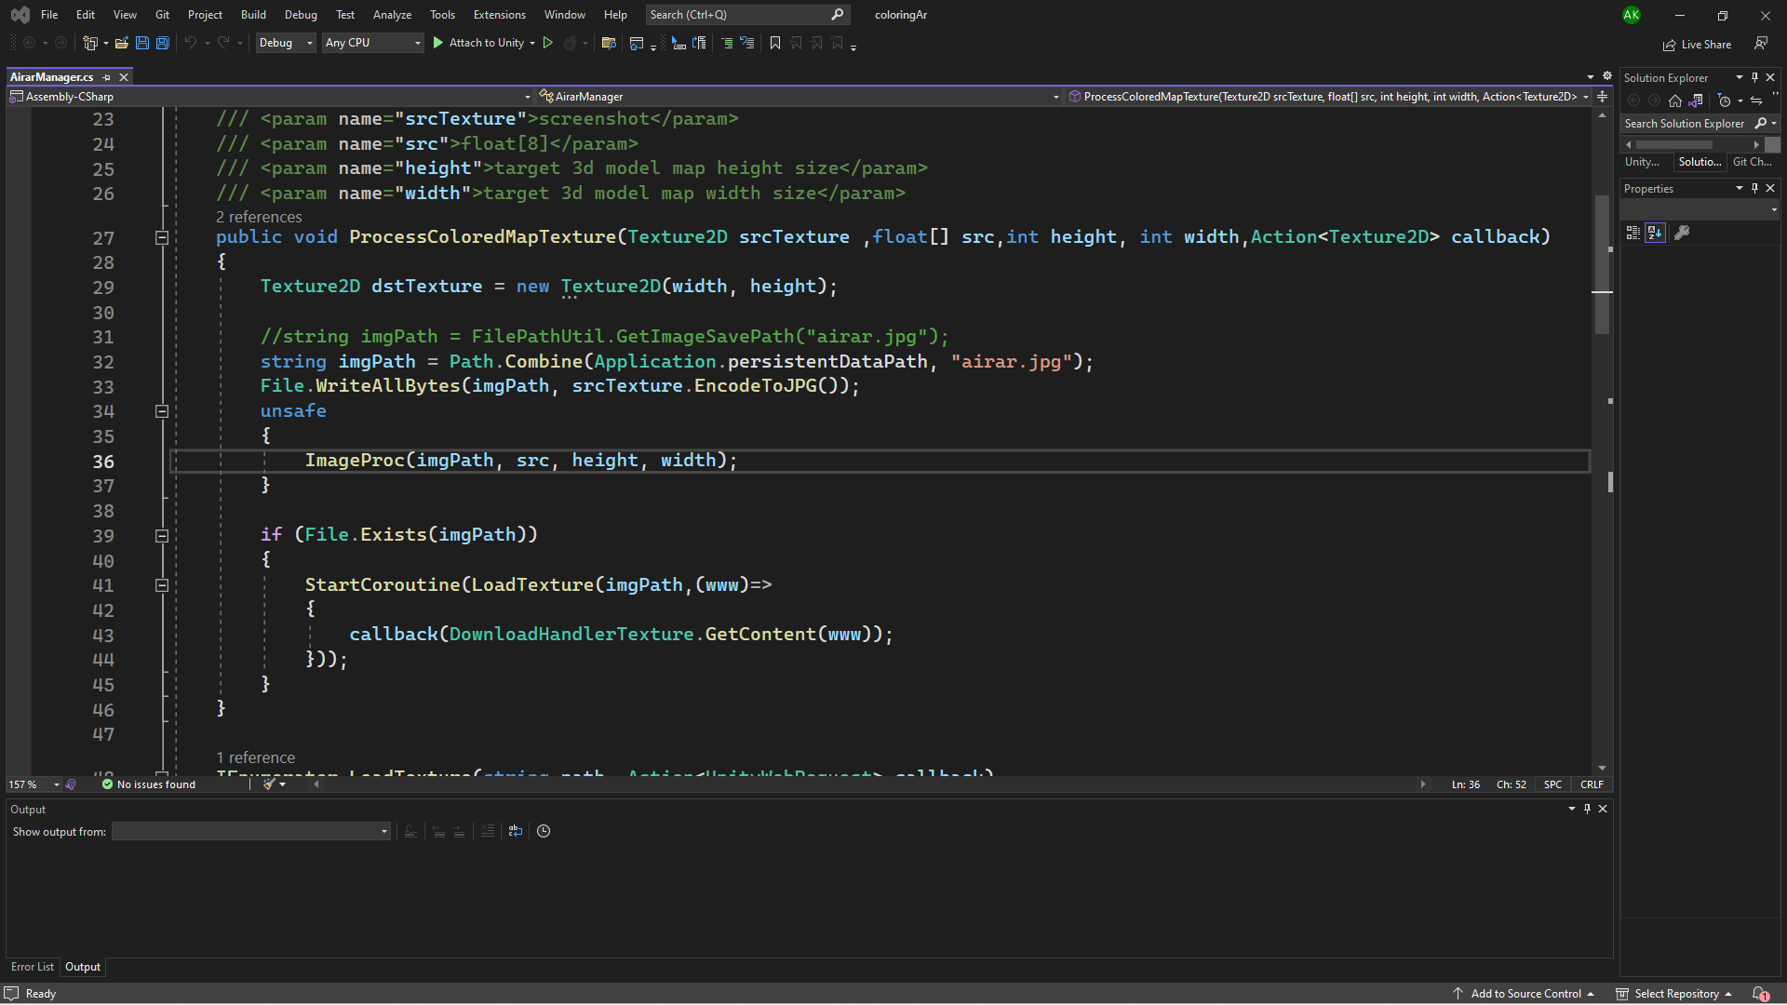Screen dimensions: 1787x1005
Task: Toggle the pin on the AirarManager.cs tab
Action: pyautogui.click(x=107, y=77)
